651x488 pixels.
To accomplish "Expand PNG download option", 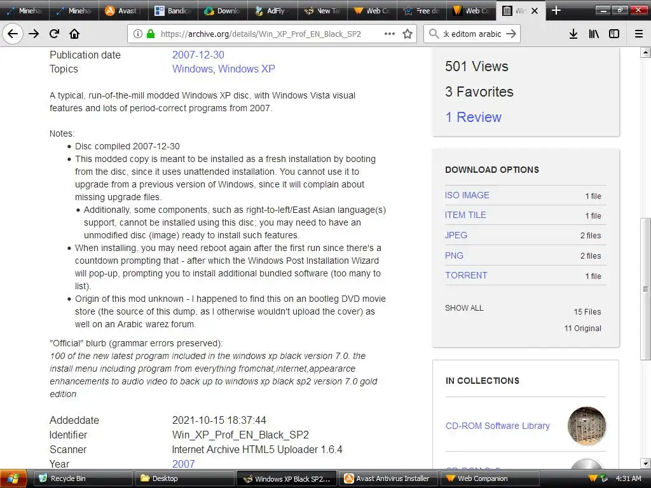I will pos(454,255).
